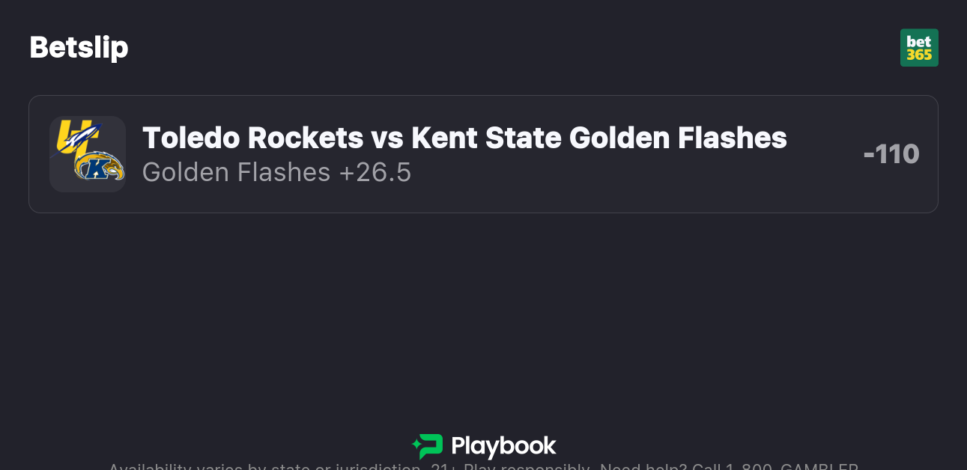
Task: Click the "Need help?" text
Action: (x=643, y=467)
